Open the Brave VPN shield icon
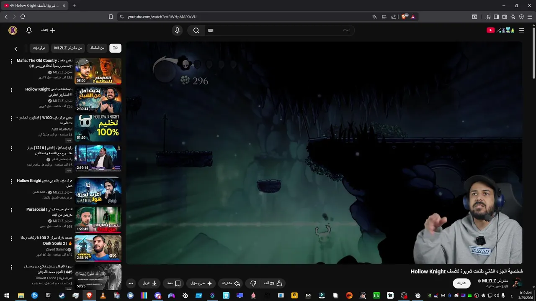The image size is (536, 301). 521,17
